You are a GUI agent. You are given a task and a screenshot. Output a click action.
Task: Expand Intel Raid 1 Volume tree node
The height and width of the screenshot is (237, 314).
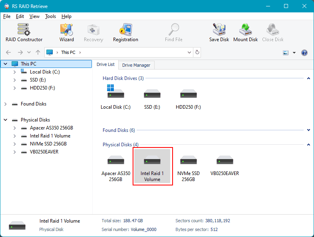[14, 136]
